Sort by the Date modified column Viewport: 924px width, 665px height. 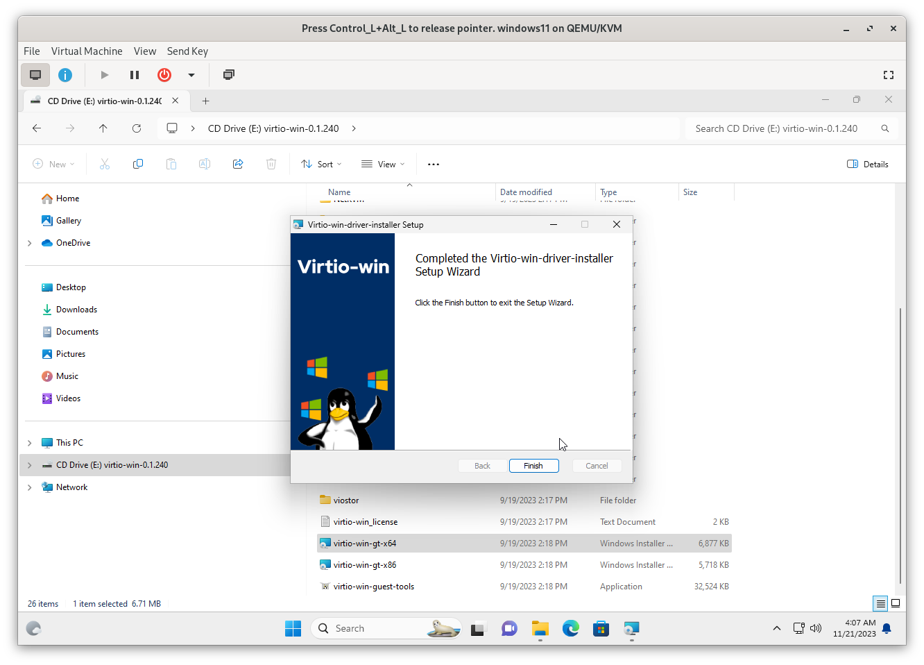tap(526, 192)
